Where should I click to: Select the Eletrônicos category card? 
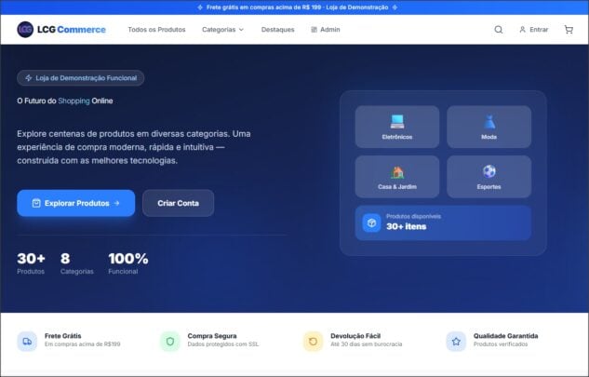(396, 127)
